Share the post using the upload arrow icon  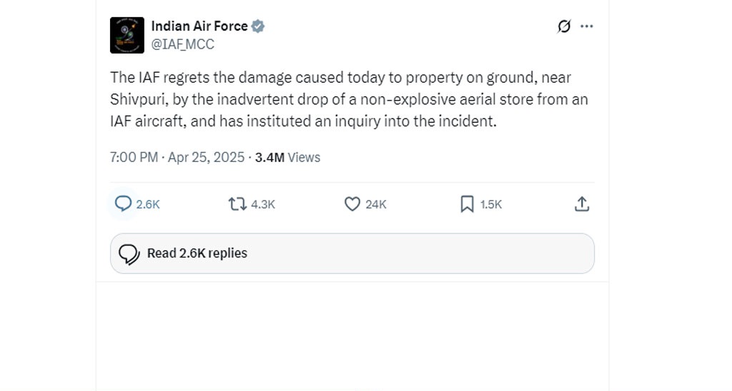[x=582, y=204]
